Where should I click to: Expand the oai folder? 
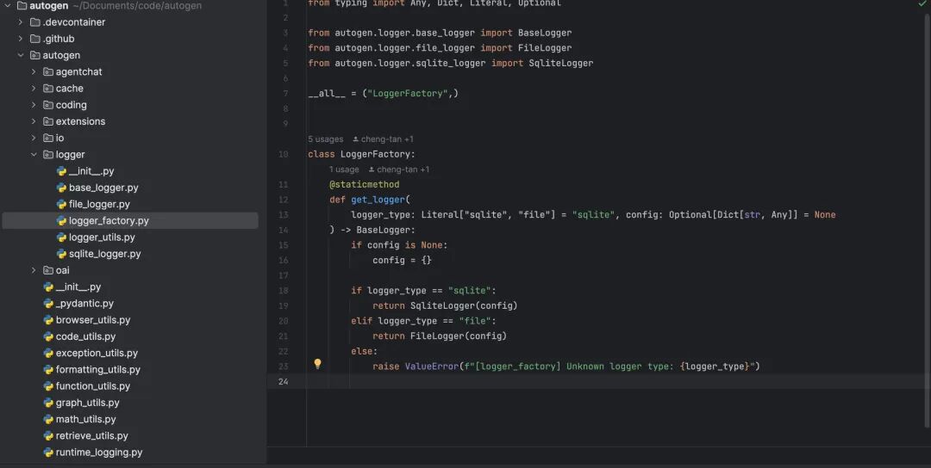tap(34, 270)
